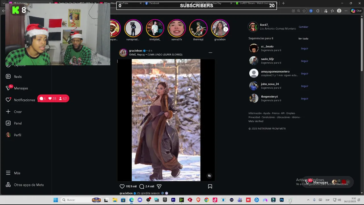
Task: Follow amayagomezmontero with Seguir
Action: 305,73
